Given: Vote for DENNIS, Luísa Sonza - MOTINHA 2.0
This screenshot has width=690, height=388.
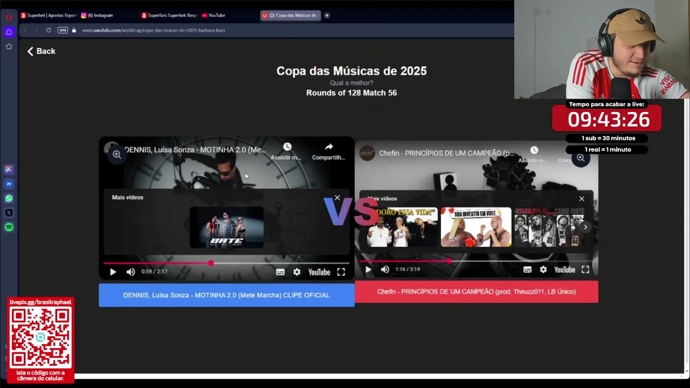Looking at the screenshot, I should (226, 295).
